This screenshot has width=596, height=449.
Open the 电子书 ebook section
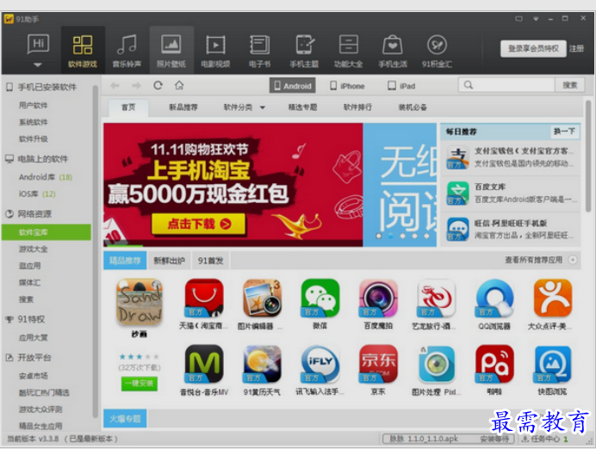pyautogui.click(x=259, y=50)
